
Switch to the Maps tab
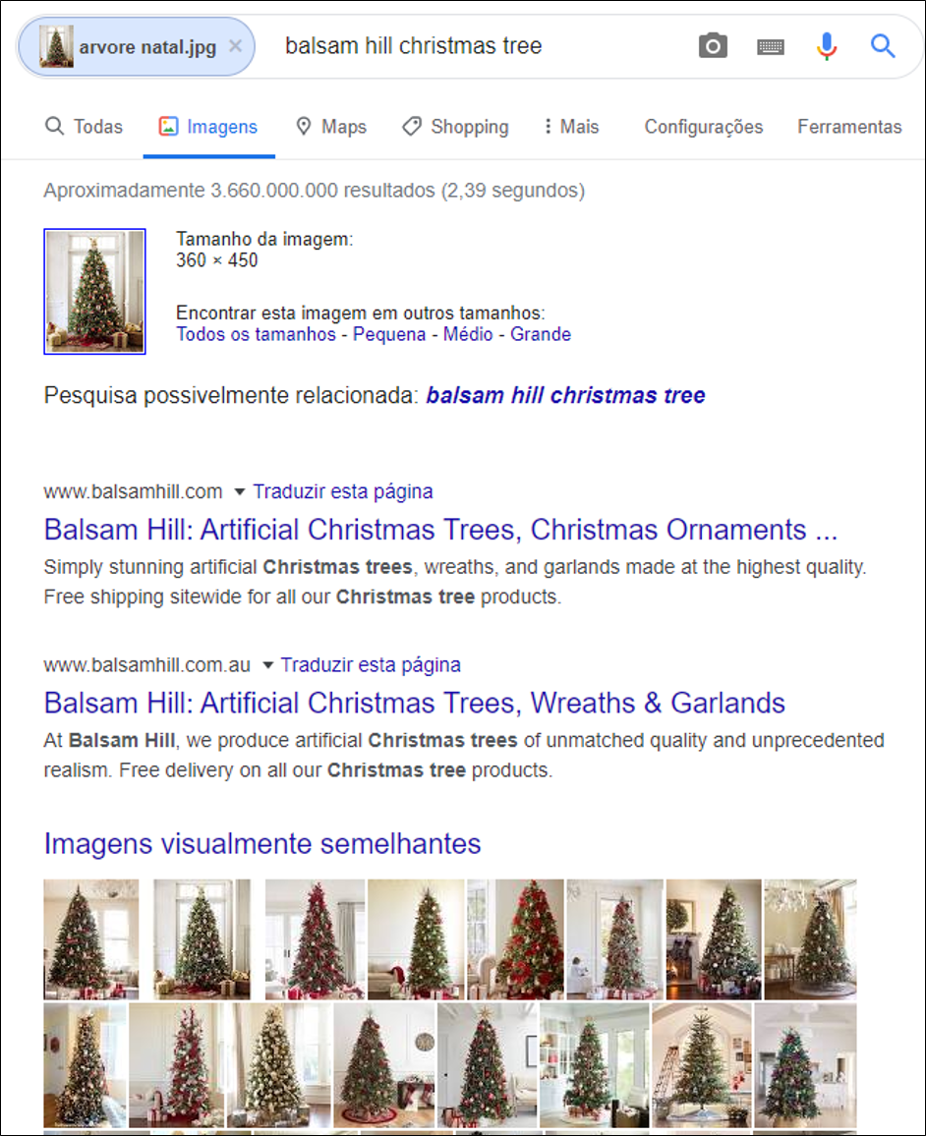(331, 127)
